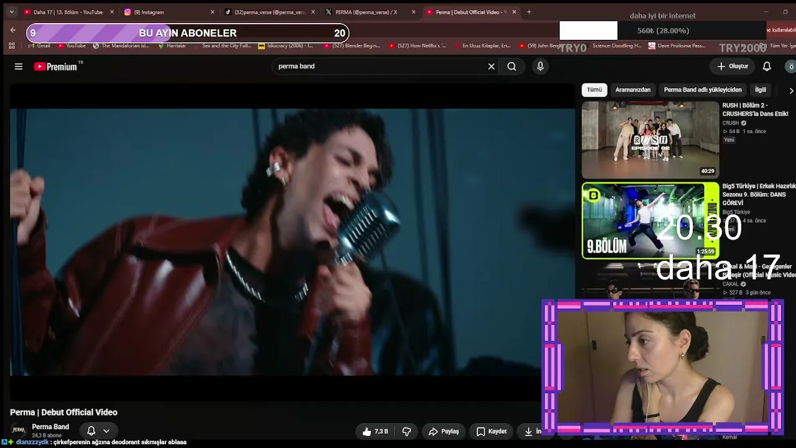This screenshot has height=448, width=796.
Task: Filter by Perma Band adlı yükleyiciden
Action: [x=703, y=90]
